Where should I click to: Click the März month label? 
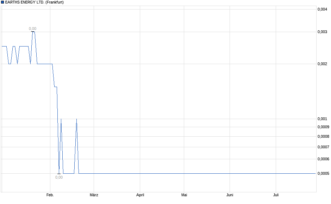pyautogui.click(x=94, y=195)
